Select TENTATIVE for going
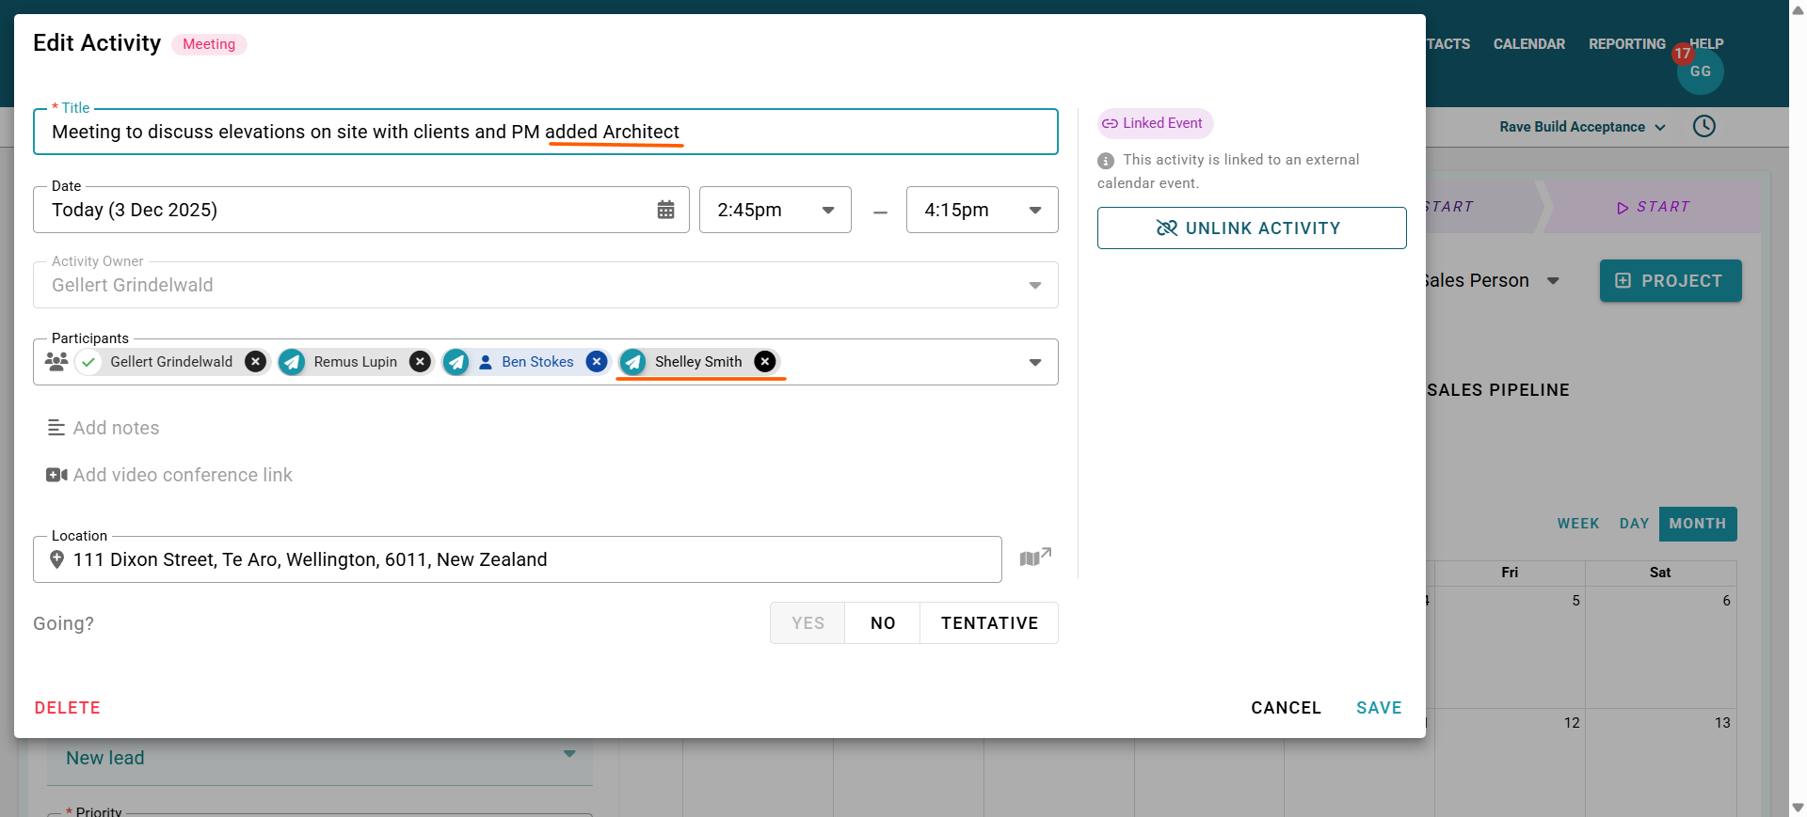The image size is (1807, 817). click(989, 623)
